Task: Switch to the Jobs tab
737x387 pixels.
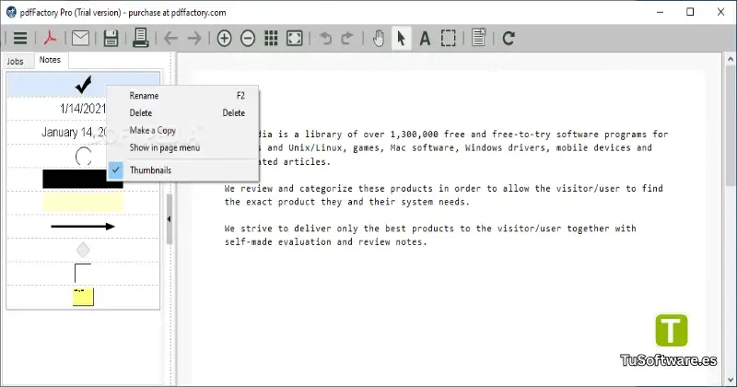Action: 15,61
